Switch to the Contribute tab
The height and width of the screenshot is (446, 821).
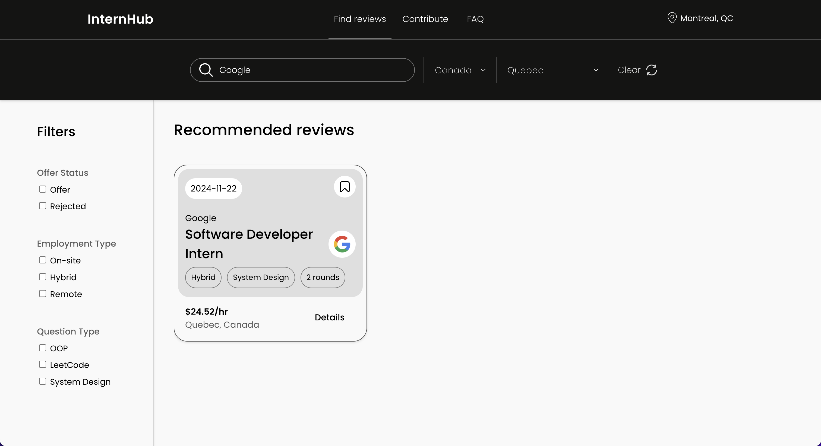tap(425, 19)
